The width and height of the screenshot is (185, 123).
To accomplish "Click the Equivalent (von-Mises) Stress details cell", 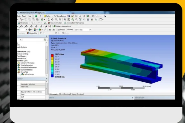I will tap(33, 92).
